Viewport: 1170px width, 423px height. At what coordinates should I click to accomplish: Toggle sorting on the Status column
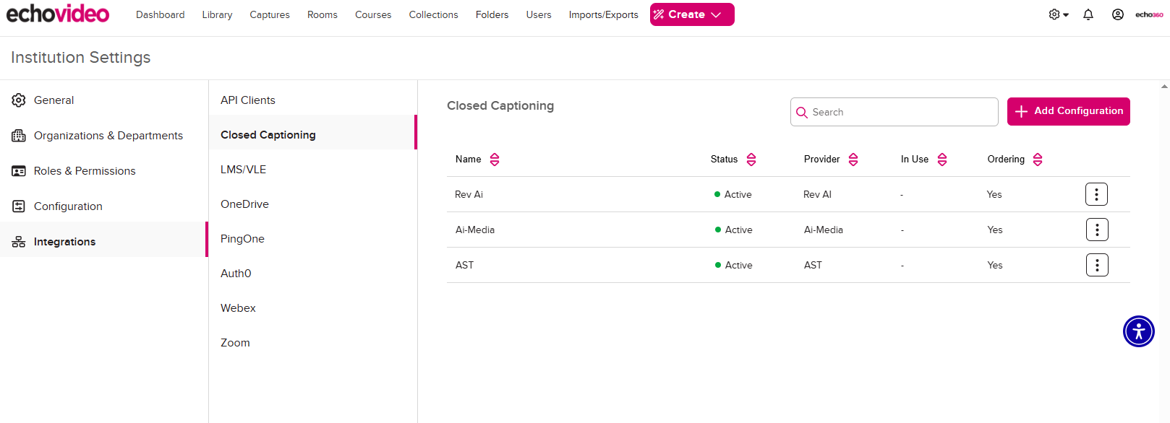751,160
